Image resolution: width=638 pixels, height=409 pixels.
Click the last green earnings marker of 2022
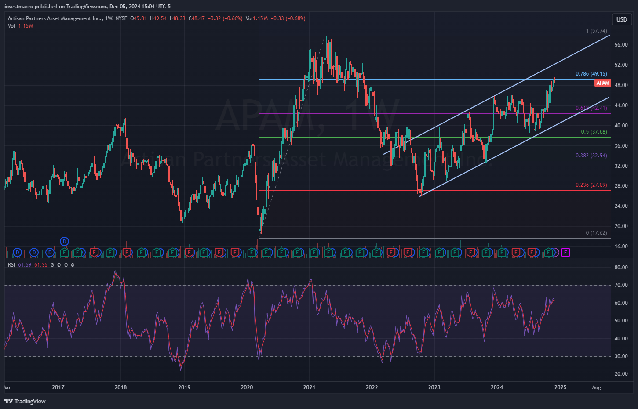tap(424, 253)
